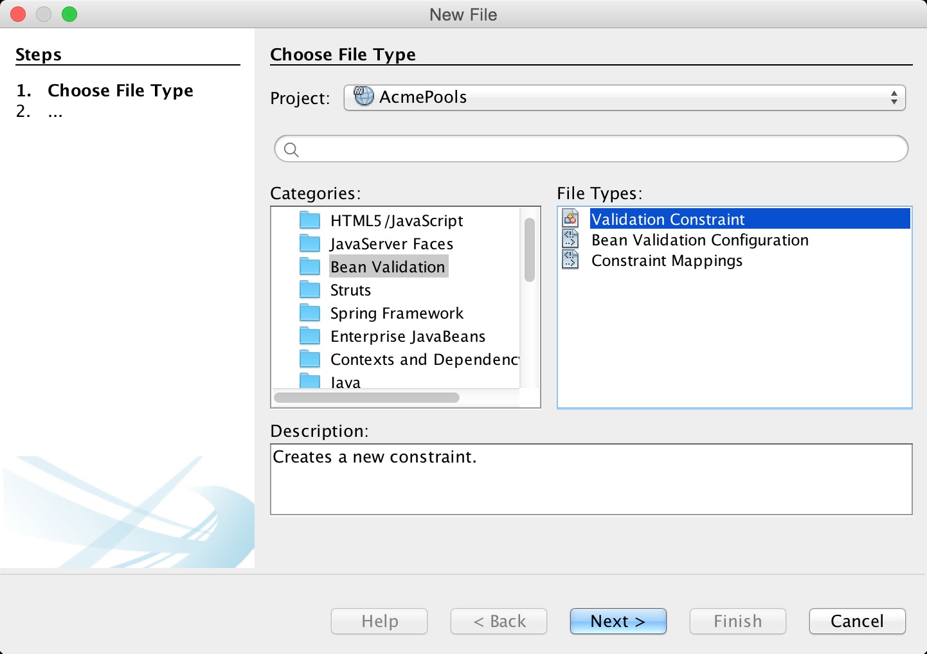Click the HTML5/JavaScript folder icon

point(310,221)
